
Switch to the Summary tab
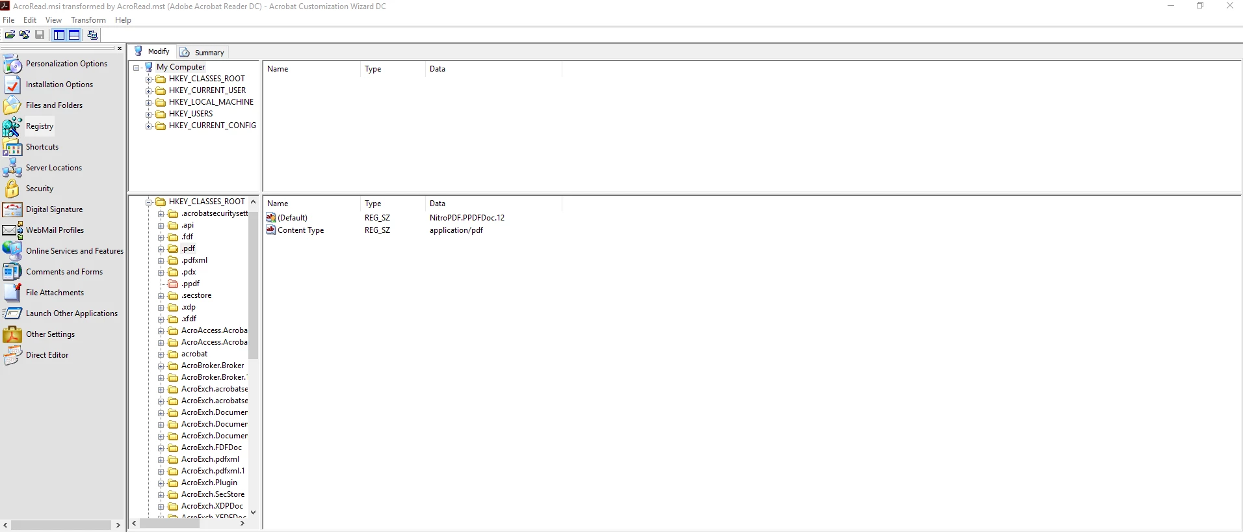[202, 52]
